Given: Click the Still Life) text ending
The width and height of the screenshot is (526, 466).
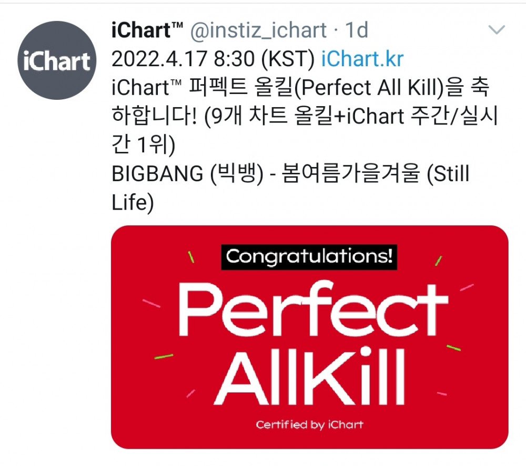Looking at the screenshot, I should point(133,203).
